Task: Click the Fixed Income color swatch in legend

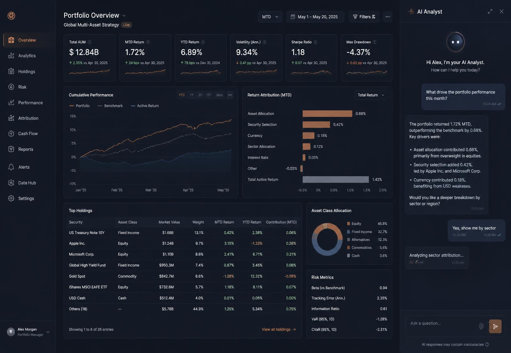Action: (348, 231)
